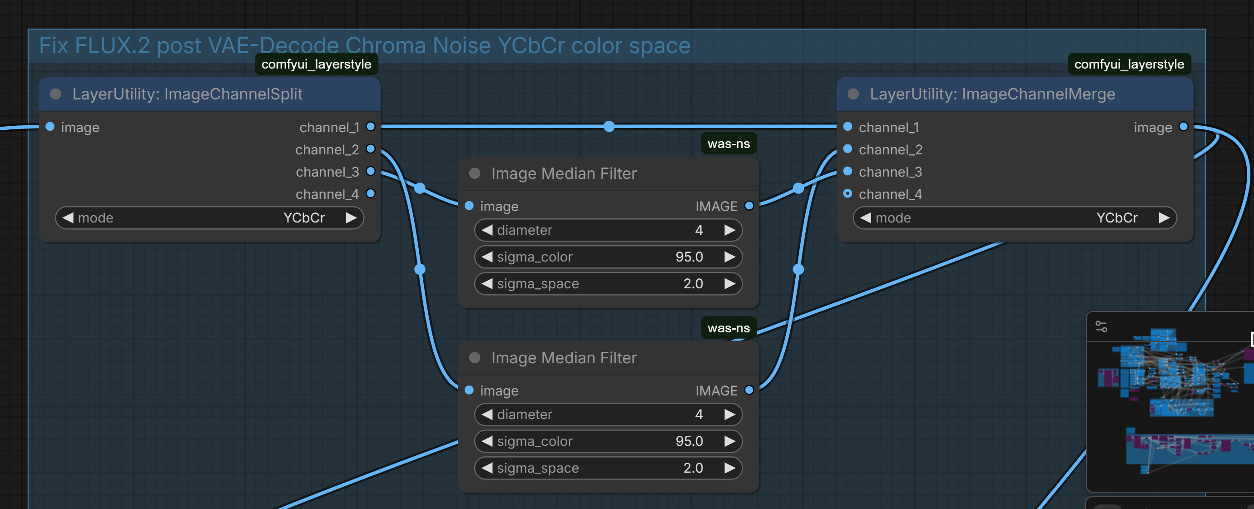Click channel_1 input socket on ImageChannelMerge

click(848, 127)
